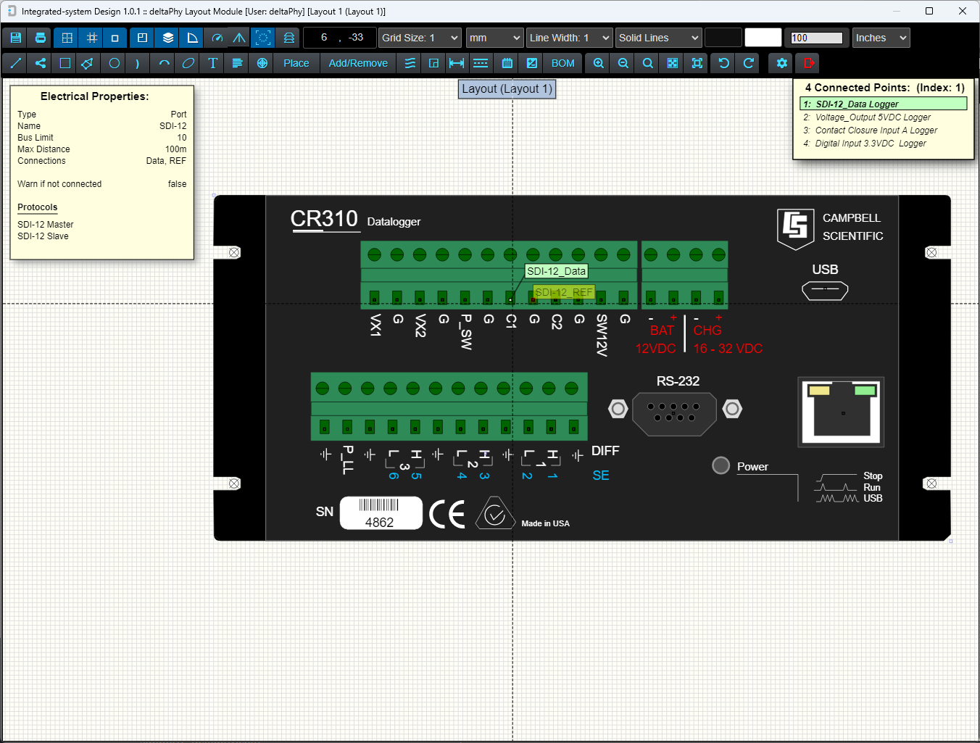Click the Redo icon

[747, 63]
